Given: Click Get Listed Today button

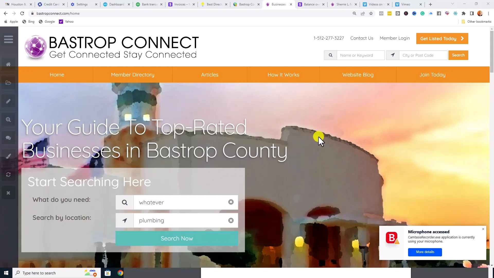Looking at the screenshot, I should (442, 38).
